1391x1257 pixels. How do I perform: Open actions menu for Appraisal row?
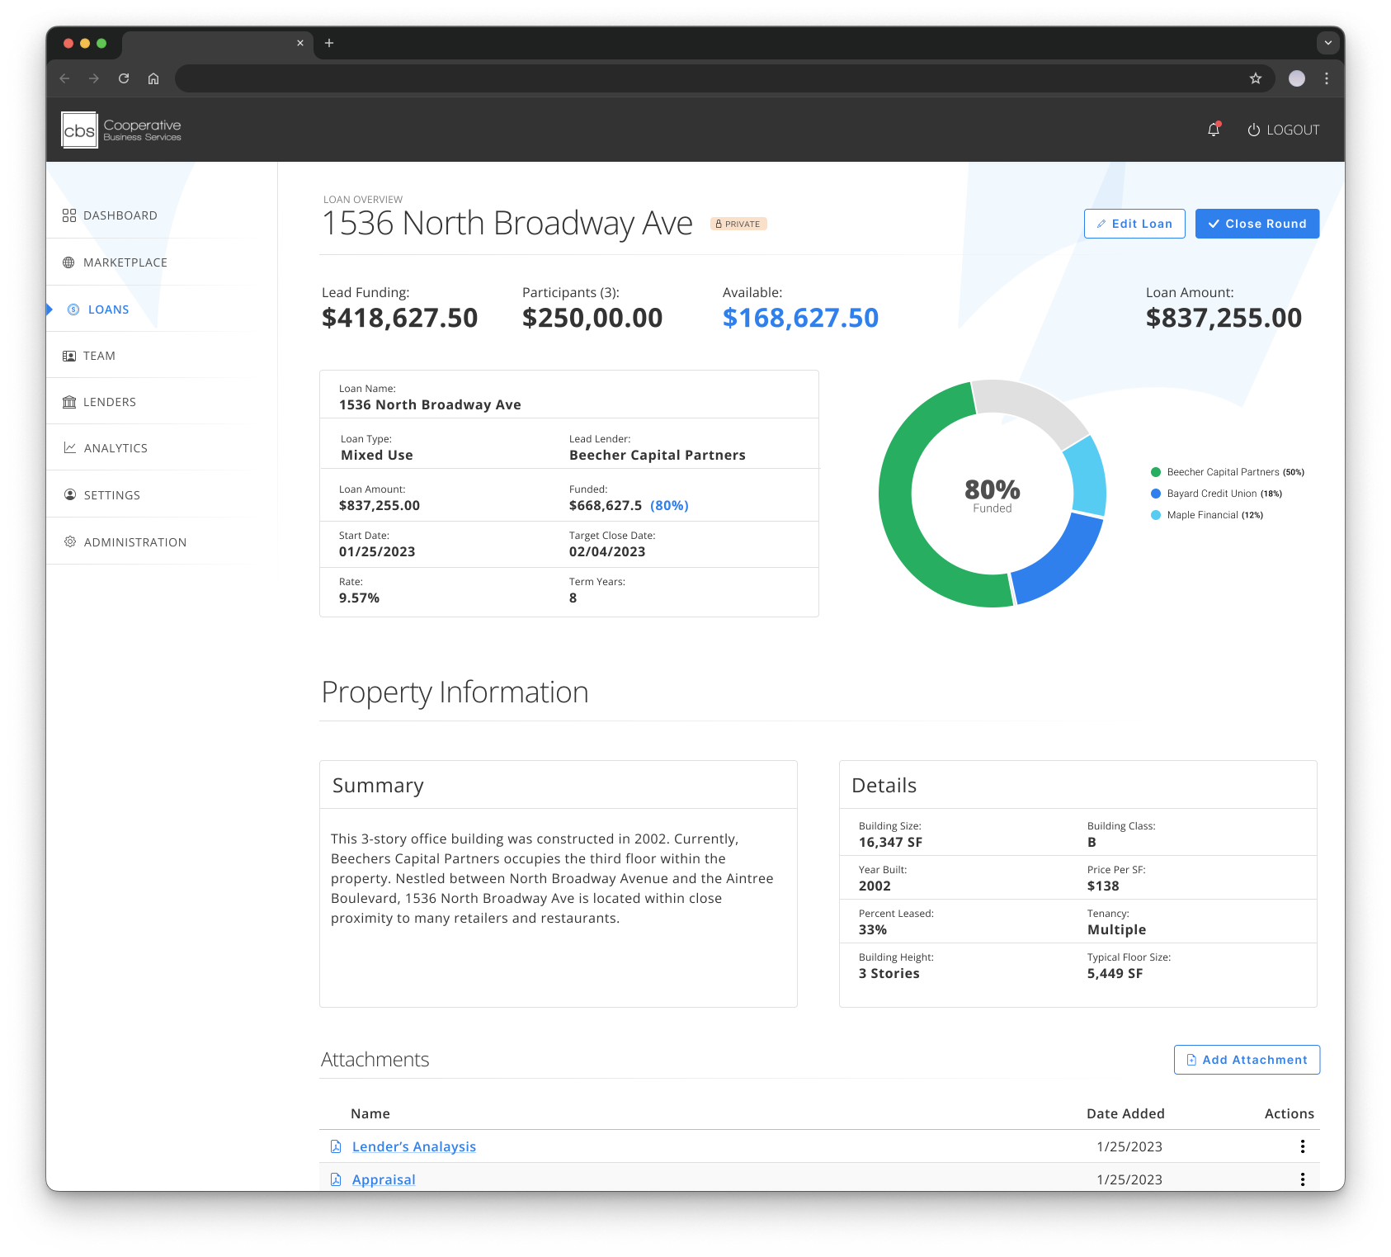1303,1179
